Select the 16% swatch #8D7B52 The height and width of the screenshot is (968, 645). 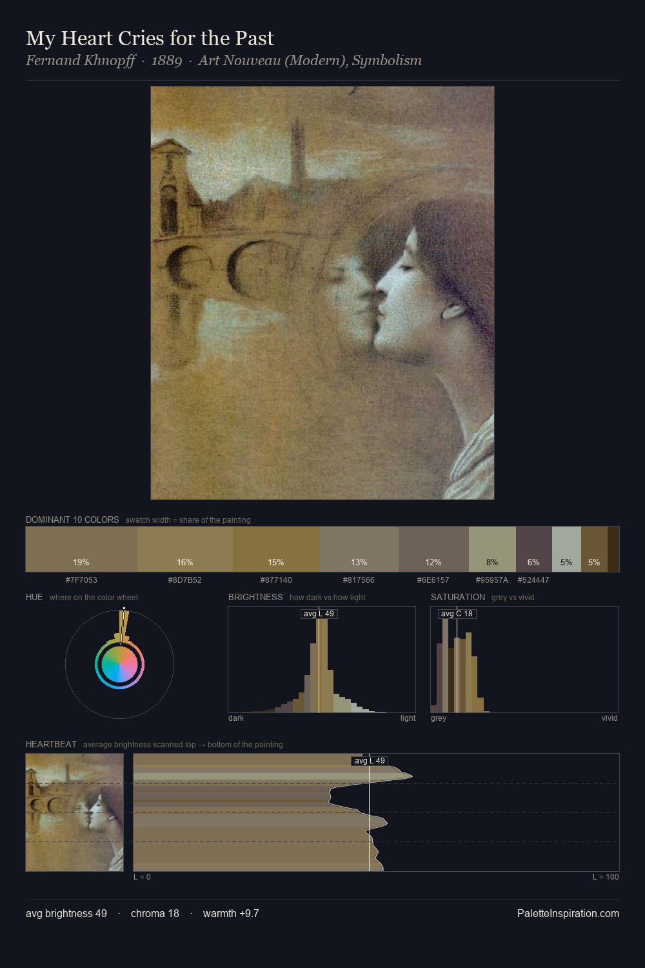(x=185, y=549)
